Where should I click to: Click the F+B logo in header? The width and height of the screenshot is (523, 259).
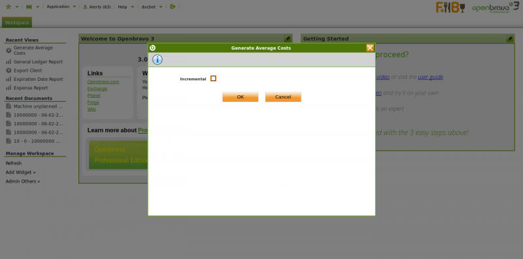450,7
